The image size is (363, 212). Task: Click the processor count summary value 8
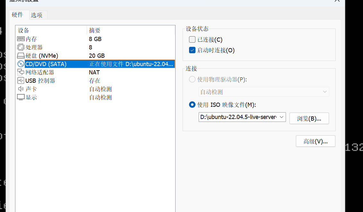[91, 47]
